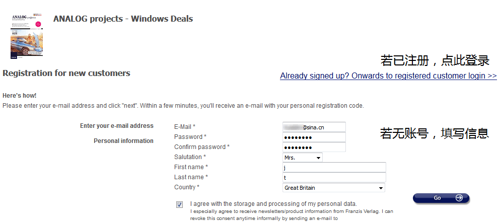Click the agreement text beside the checkbox
Image resolution: width=499 pixels, height=222 pixels.
tap(273, 204)
